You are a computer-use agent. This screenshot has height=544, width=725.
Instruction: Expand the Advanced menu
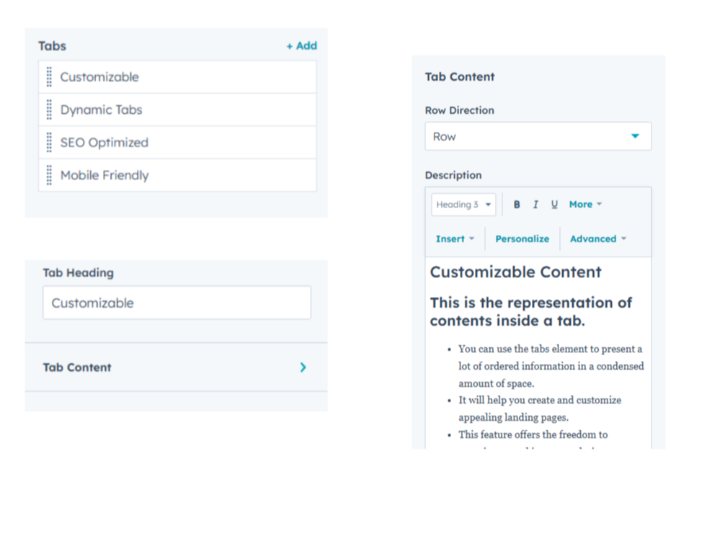point(597,238)
